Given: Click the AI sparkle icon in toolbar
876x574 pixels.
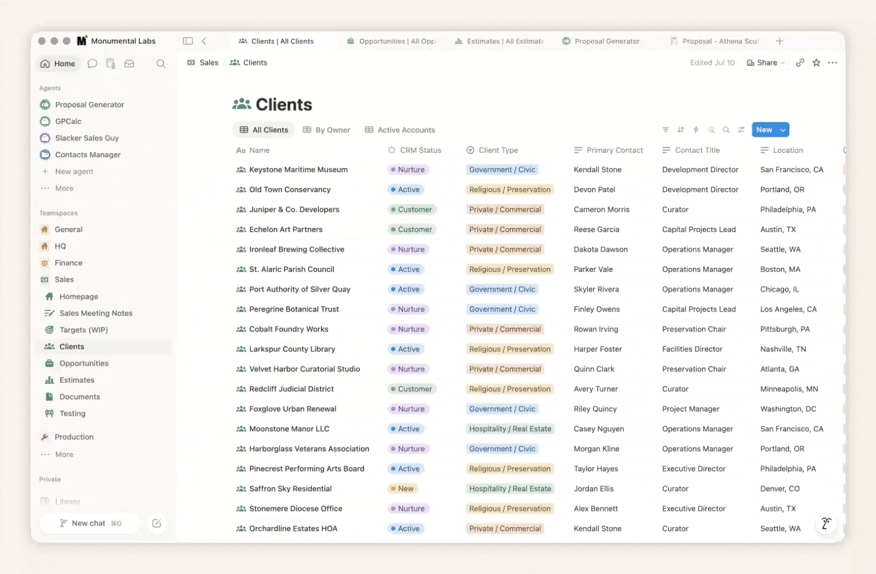Looking at the screenshot, I should tap(711, 130).
